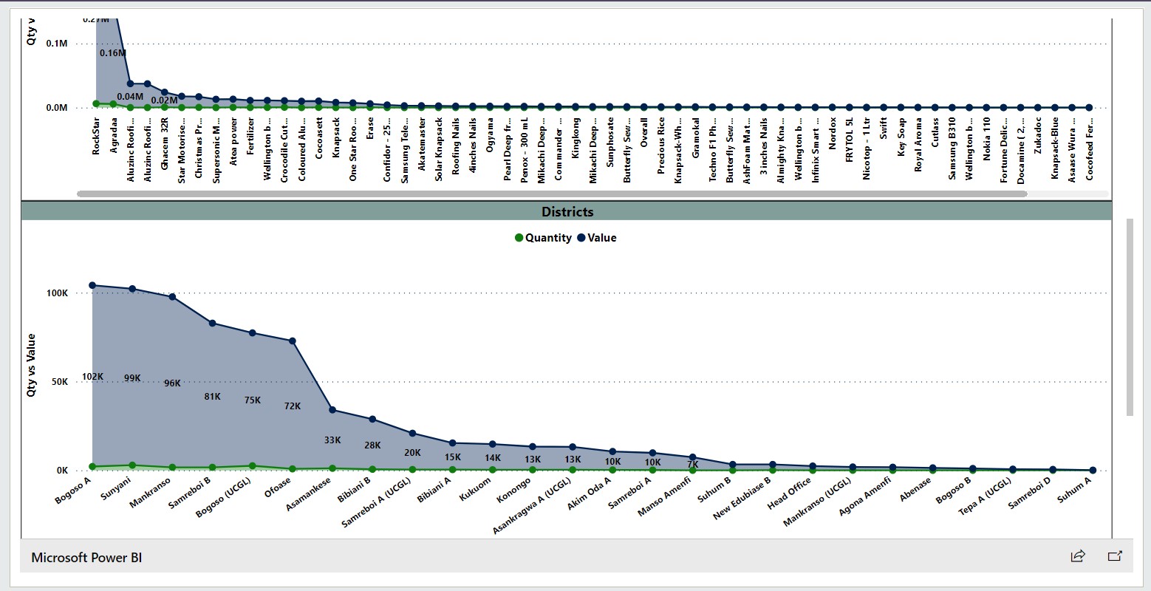Click the Agona Amenfi axis label
This screenshot has width=1151, height=591.
866,496
